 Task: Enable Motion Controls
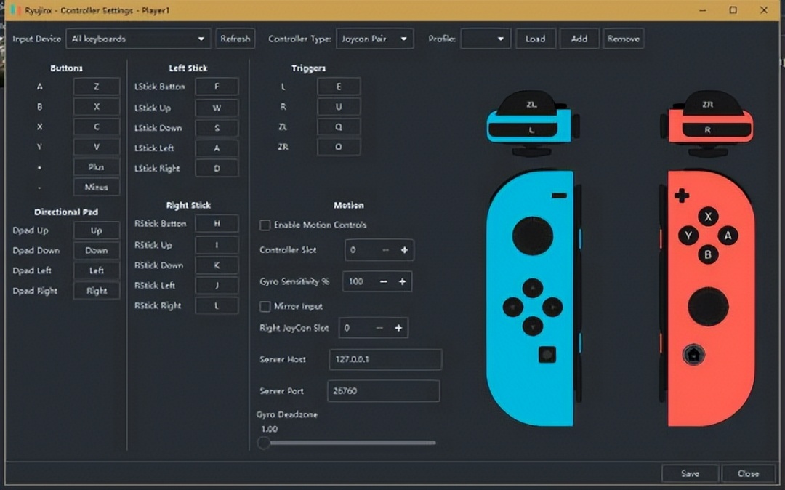pyautogui.click(x=265, y=225)
